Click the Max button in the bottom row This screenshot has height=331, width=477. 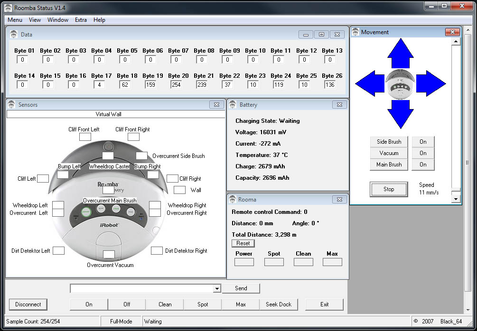click(241, 304)
